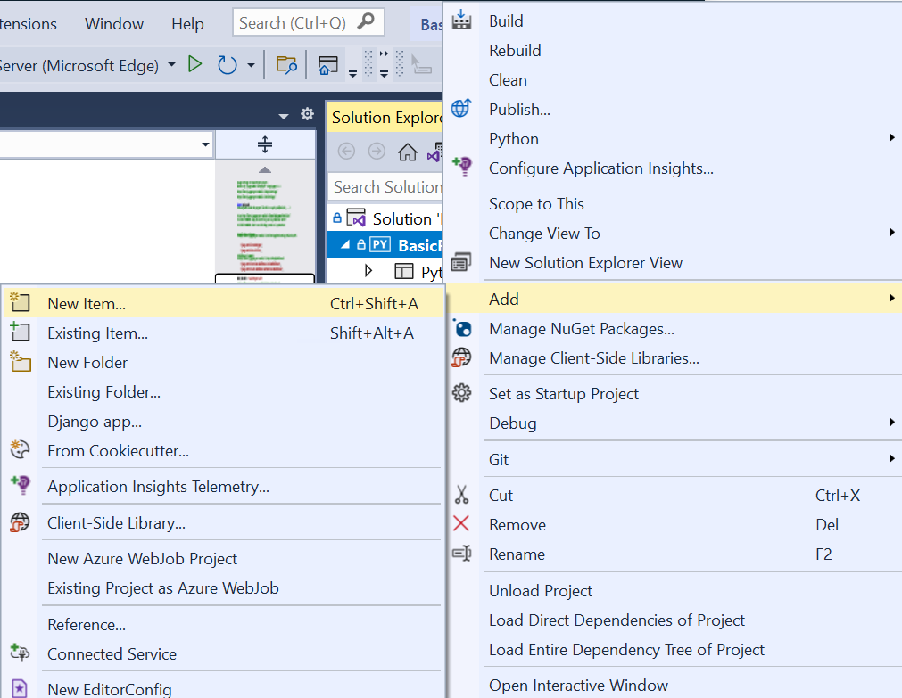Image resolution: width=902 pixels, height=698 pixels.
Task: Click the Build hammer icon
Action: [461, 21]
